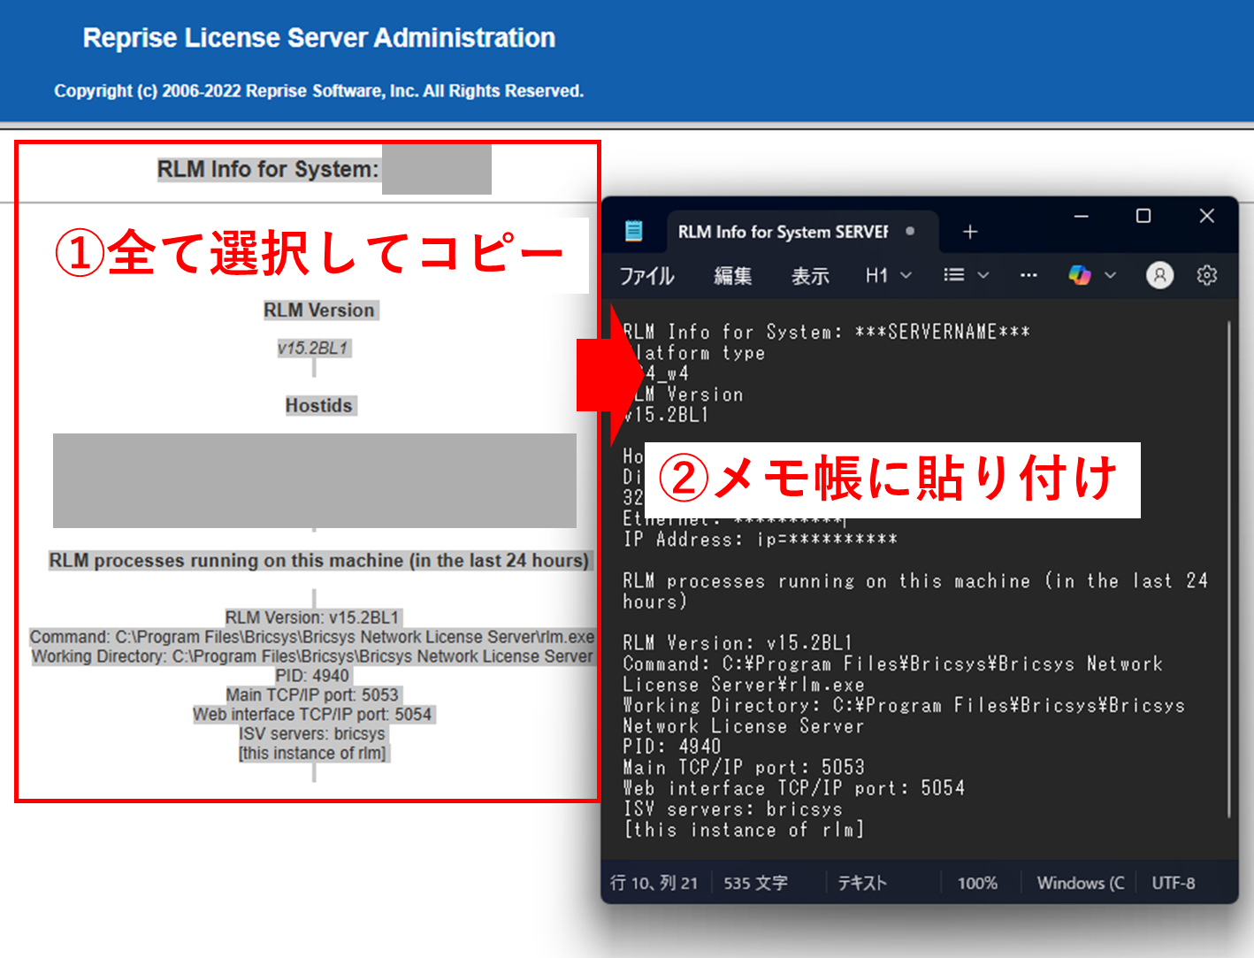This screenshot has width=1254, height=958.
Task: Click the Notepad app icon in title bar
Action: (x=633, y=231)
